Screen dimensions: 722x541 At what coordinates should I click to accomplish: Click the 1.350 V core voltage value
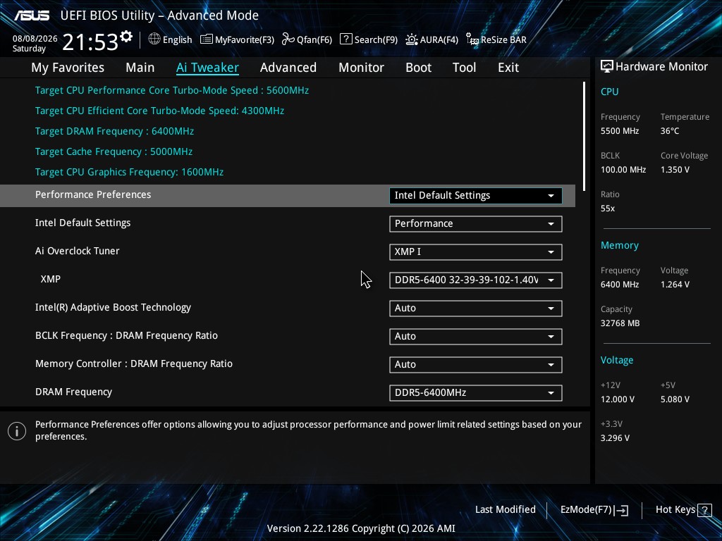point(675,170)
